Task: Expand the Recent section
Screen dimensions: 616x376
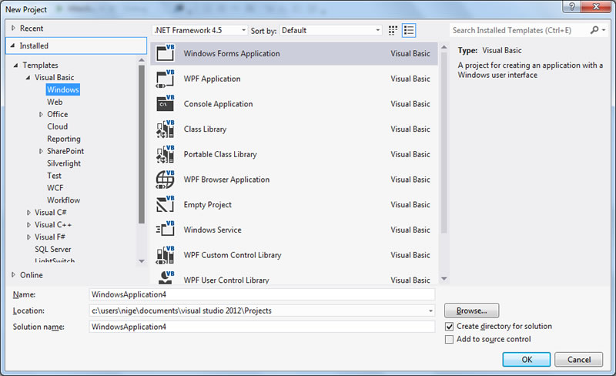Action: click(13, 28)
